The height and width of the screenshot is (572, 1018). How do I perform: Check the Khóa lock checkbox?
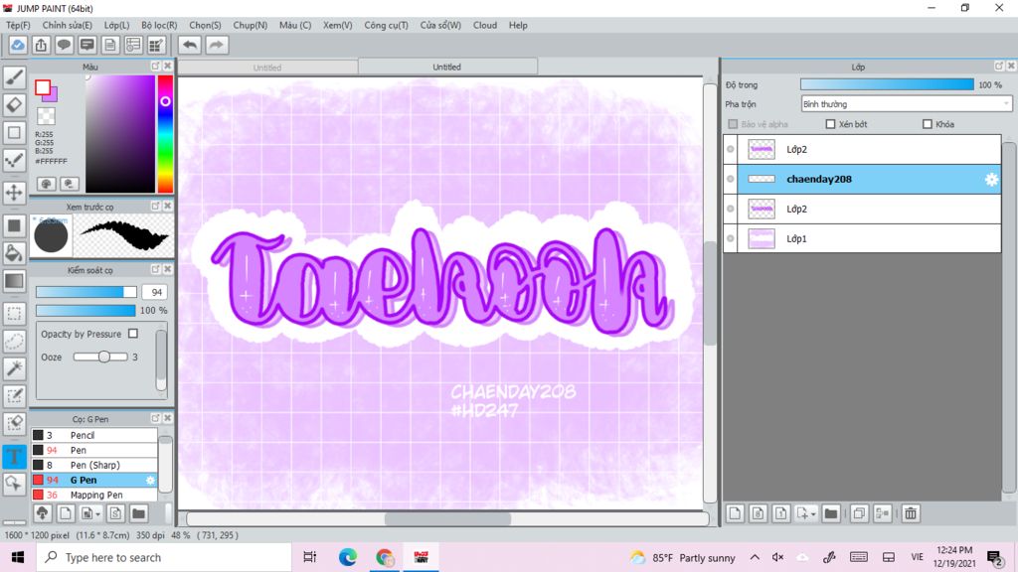tap(927, 124)
